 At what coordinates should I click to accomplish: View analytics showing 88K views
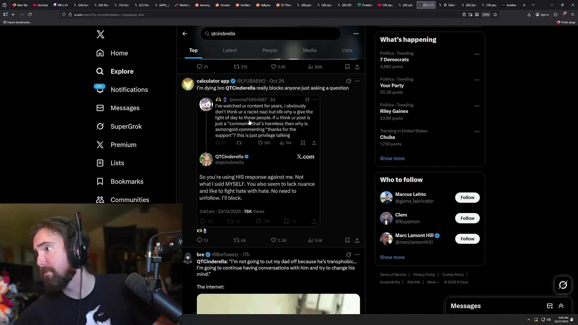click(x=315, y=67)
